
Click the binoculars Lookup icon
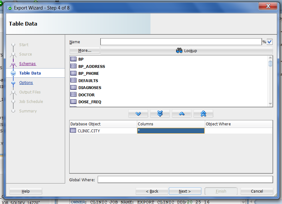pyautogui.click(x=179, y=50)
